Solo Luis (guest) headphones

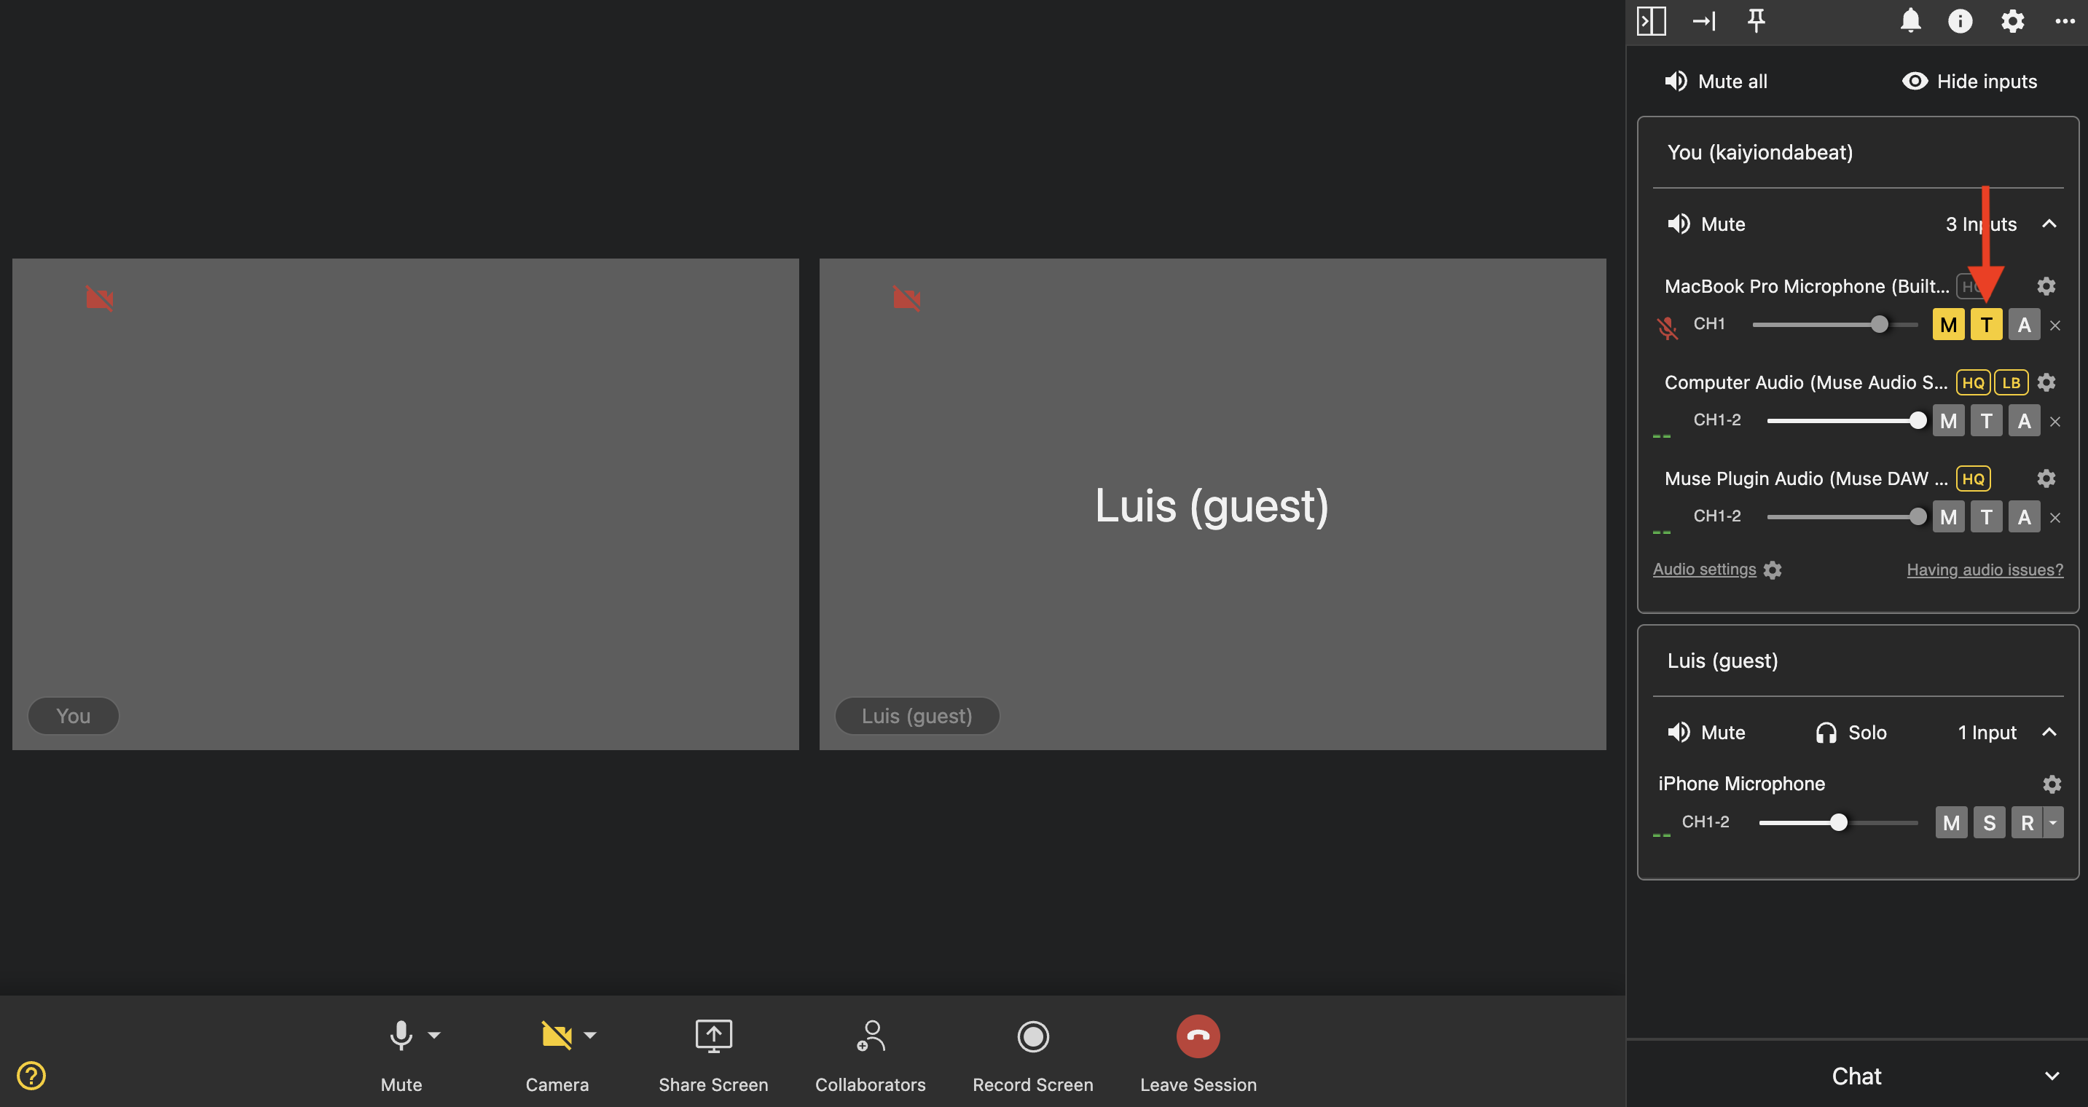pyautogui.click(x=1850, y=733)
